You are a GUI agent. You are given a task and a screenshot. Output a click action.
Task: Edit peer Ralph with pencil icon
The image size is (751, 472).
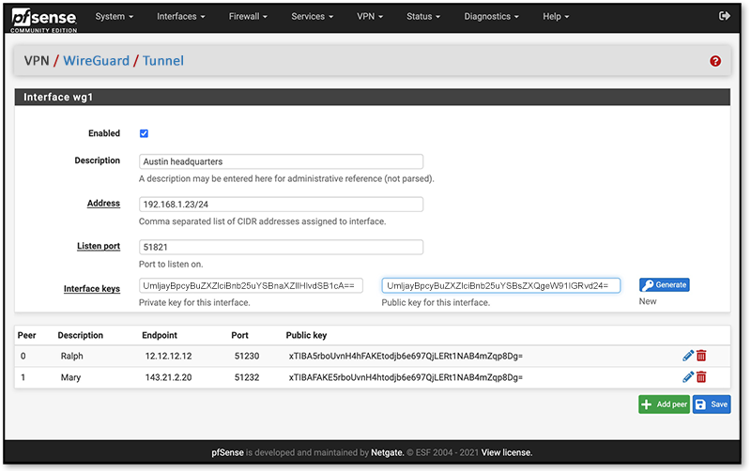688,356
